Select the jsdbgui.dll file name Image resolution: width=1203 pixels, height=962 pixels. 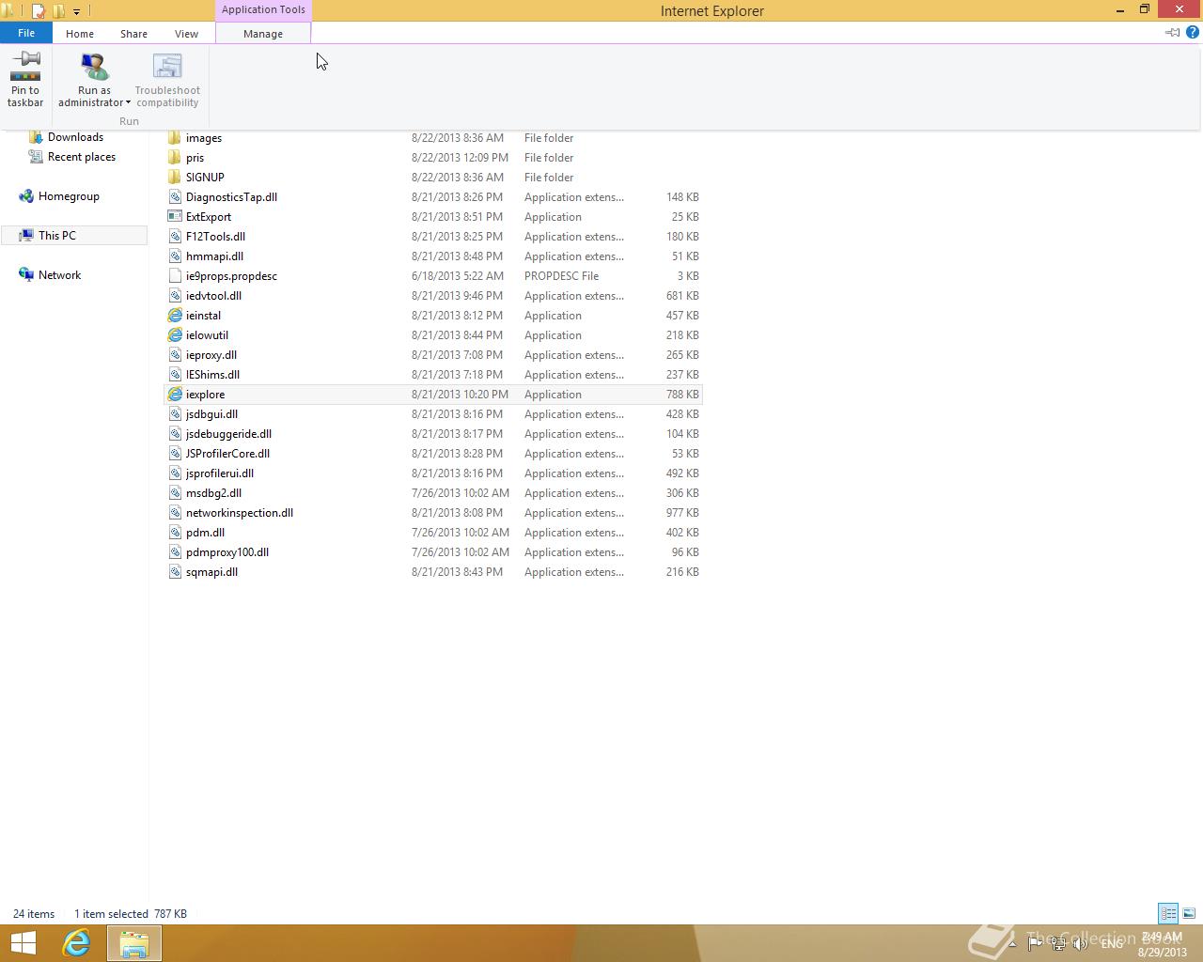click(211, 414)
